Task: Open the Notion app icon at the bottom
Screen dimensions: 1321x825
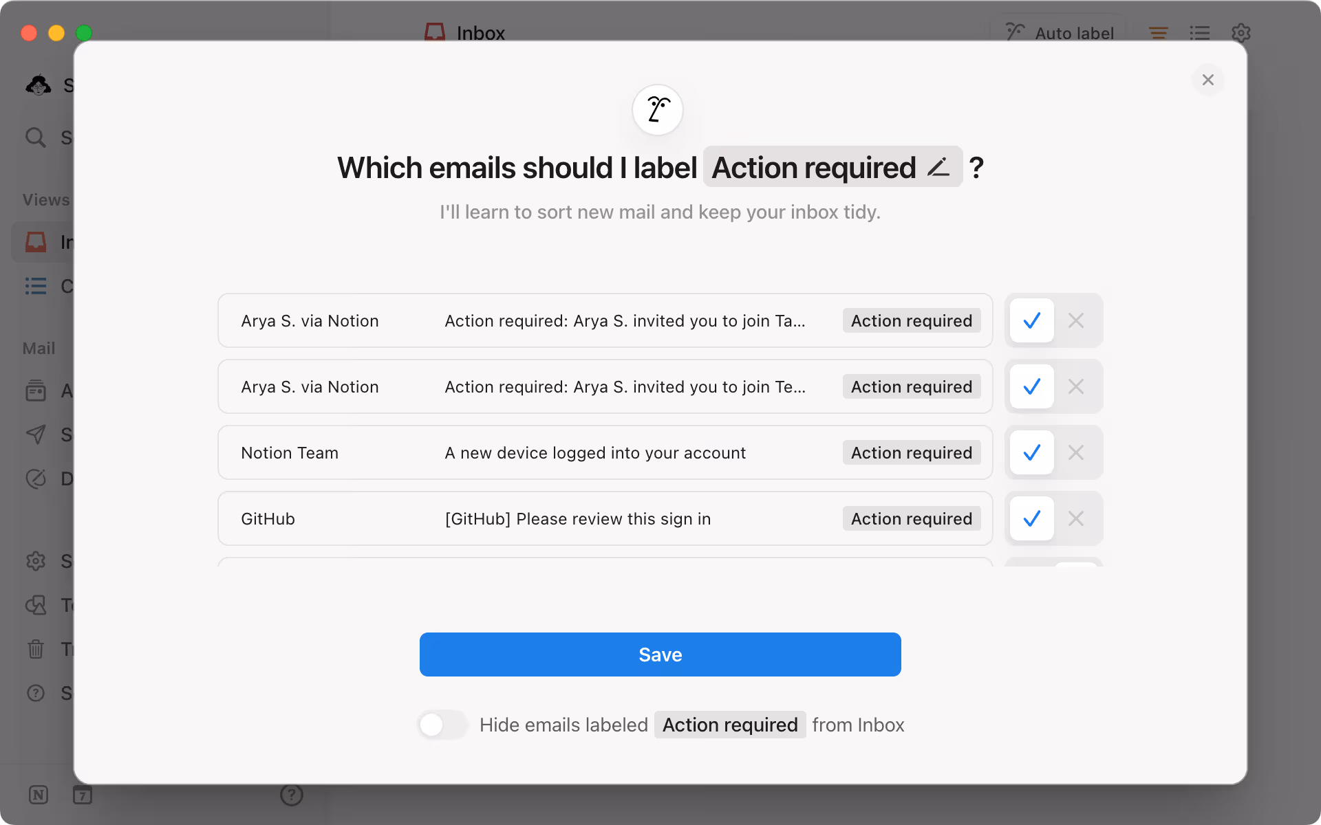Action: 38,795
